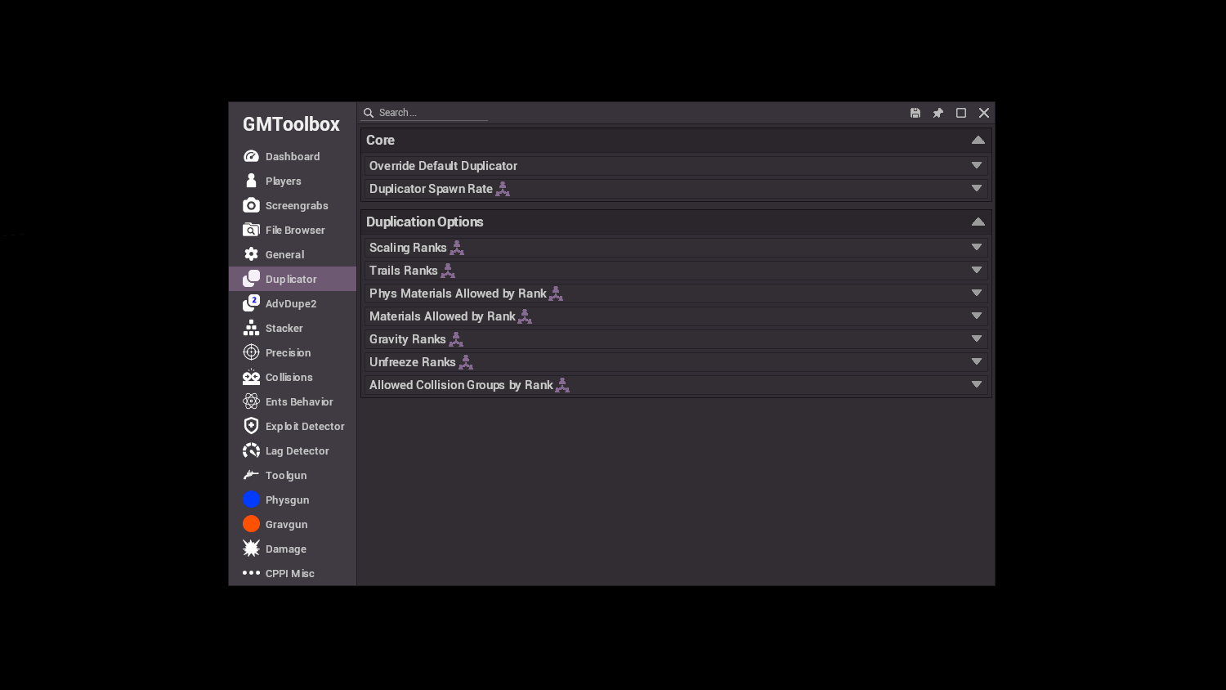Image resolution: width=1226 pixels, height=690 pixels.
Task: Click the orange Gravgun circle icon
Action: (x=251, y=524)
